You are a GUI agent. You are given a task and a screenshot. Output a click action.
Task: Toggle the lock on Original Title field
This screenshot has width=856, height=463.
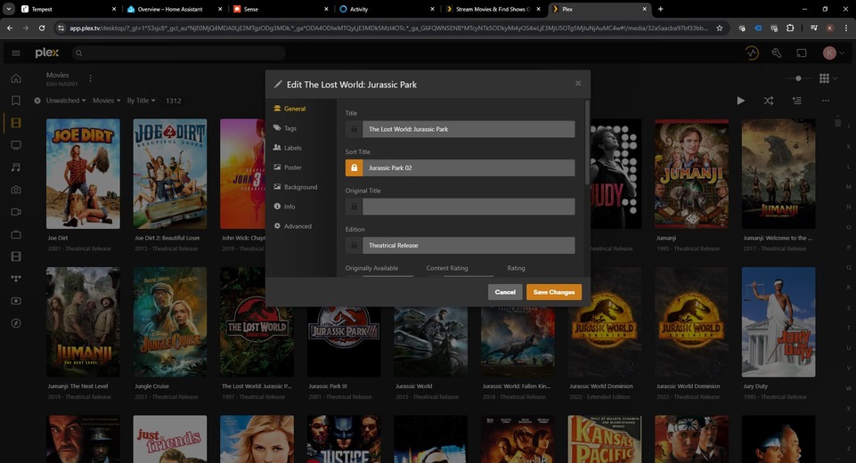pos(354,207)
